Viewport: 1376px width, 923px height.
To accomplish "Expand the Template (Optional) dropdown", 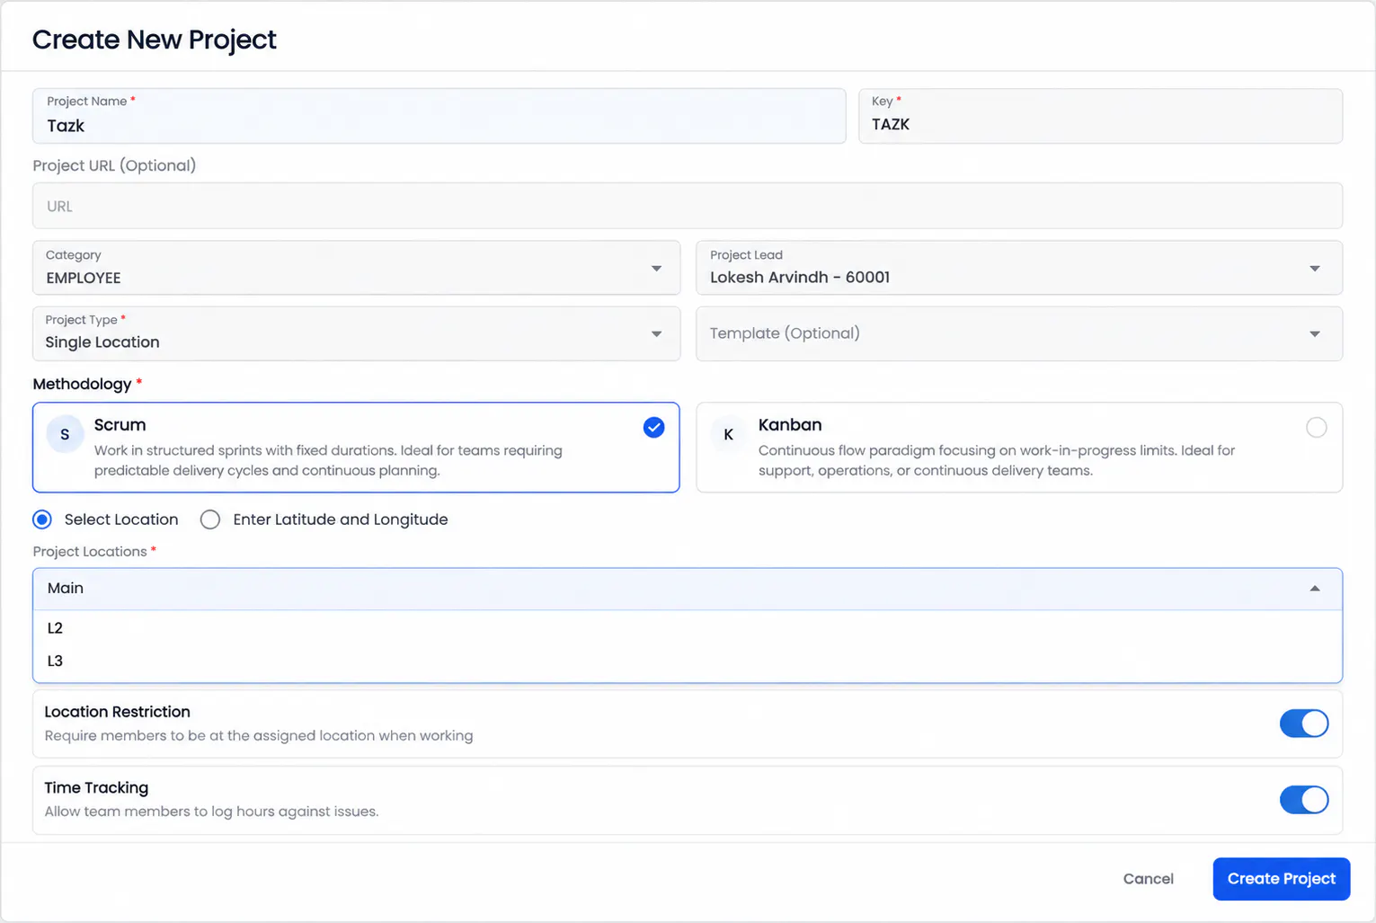I will (x=1019, y=334).
